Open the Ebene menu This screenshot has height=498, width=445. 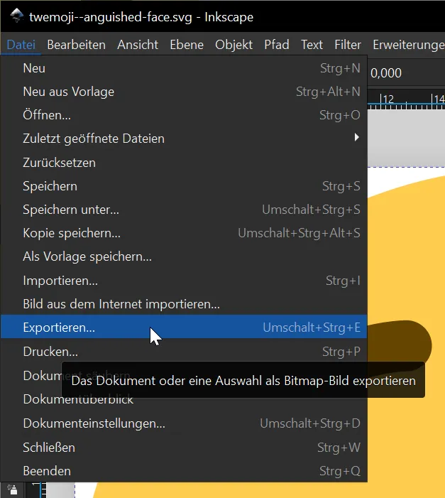(187, 44)
